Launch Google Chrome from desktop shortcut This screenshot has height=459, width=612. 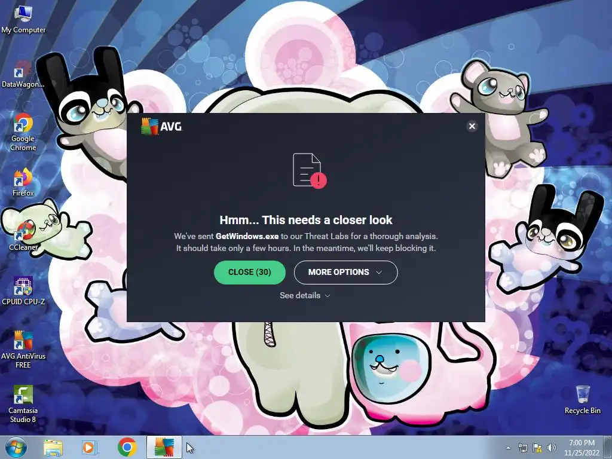(23, 132)
